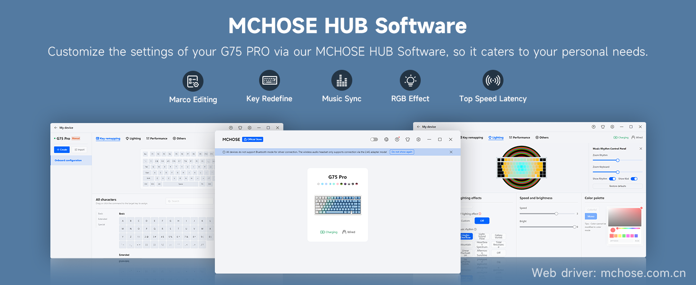The width and height of the screenshot is (696, 285).
Task: Open the Official Store button
Action: 252,139
